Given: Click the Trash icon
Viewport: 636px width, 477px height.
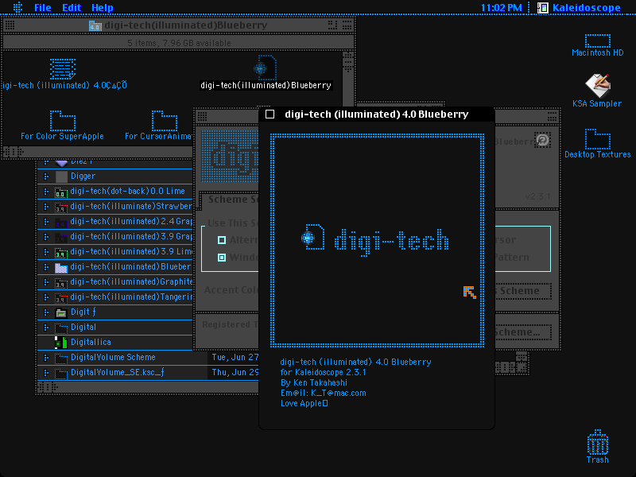Looking at the screenshot, I should tap(598, 442).
